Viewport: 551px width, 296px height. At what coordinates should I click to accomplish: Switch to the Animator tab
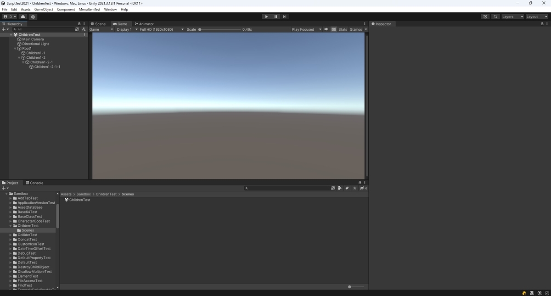pos(144,23)
